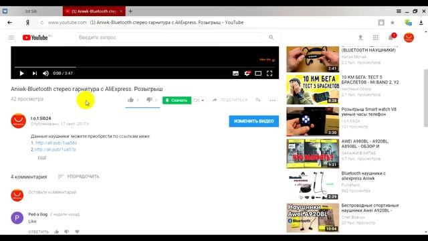Open first ali.pub link 1ua56o

56,143
